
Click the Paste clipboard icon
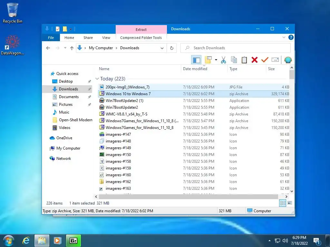tap(244, 60)
